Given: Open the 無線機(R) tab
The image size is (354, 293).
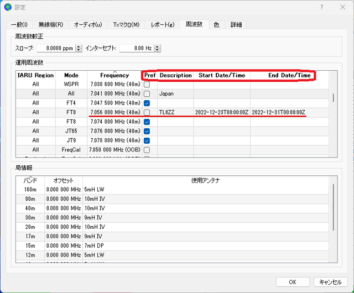Looking at the screenshot, I should pos(50,25).
